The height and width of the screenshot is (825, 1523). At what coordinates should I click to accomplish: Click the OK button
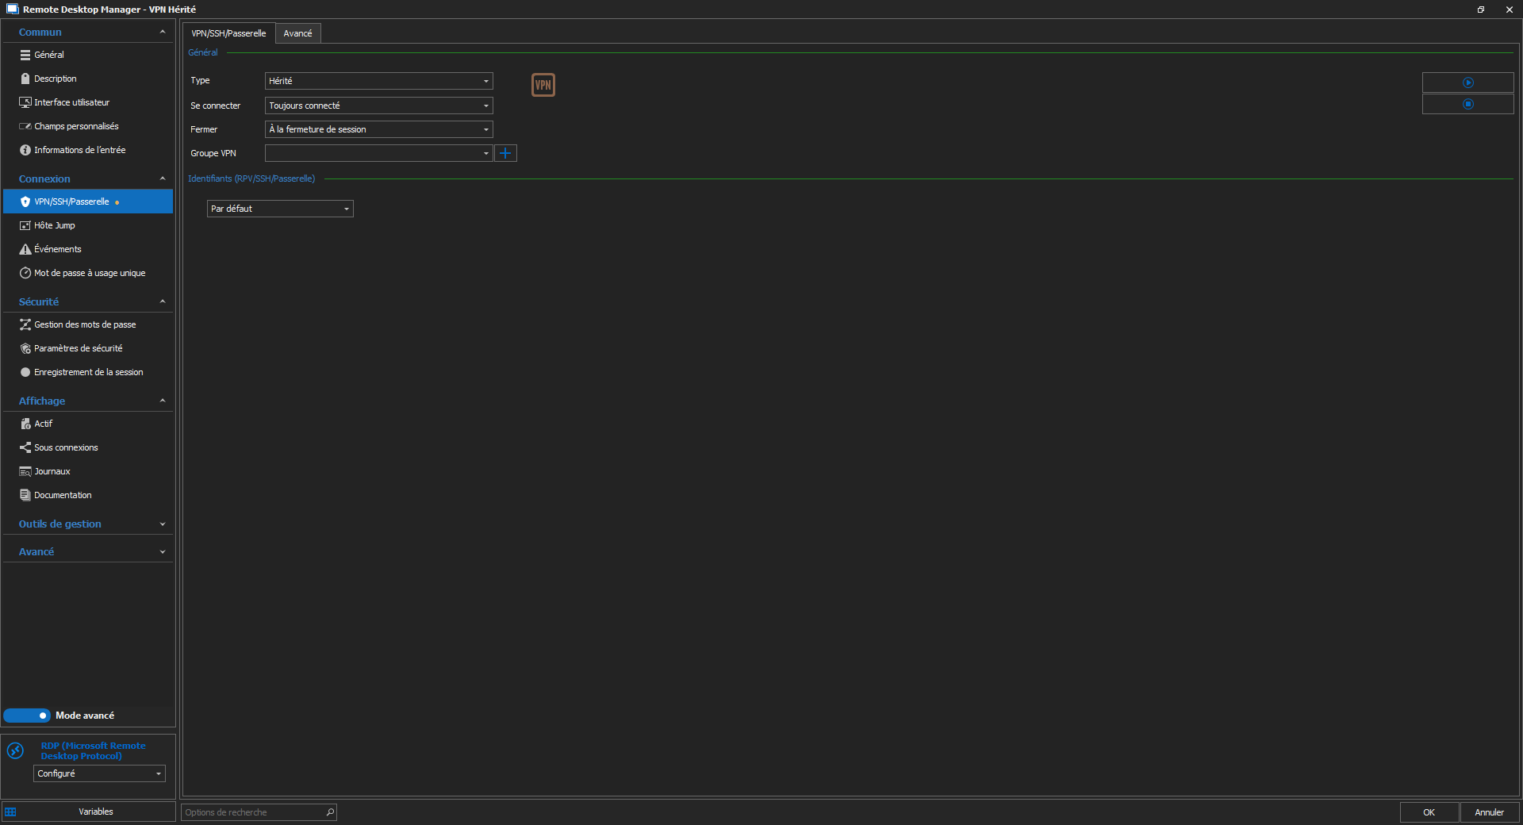pos(1429,812)
